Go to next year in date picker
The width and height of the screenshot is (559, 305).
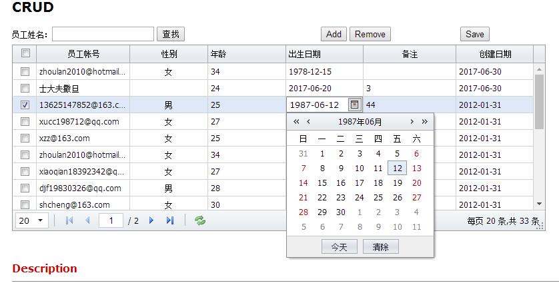point(424,122)
